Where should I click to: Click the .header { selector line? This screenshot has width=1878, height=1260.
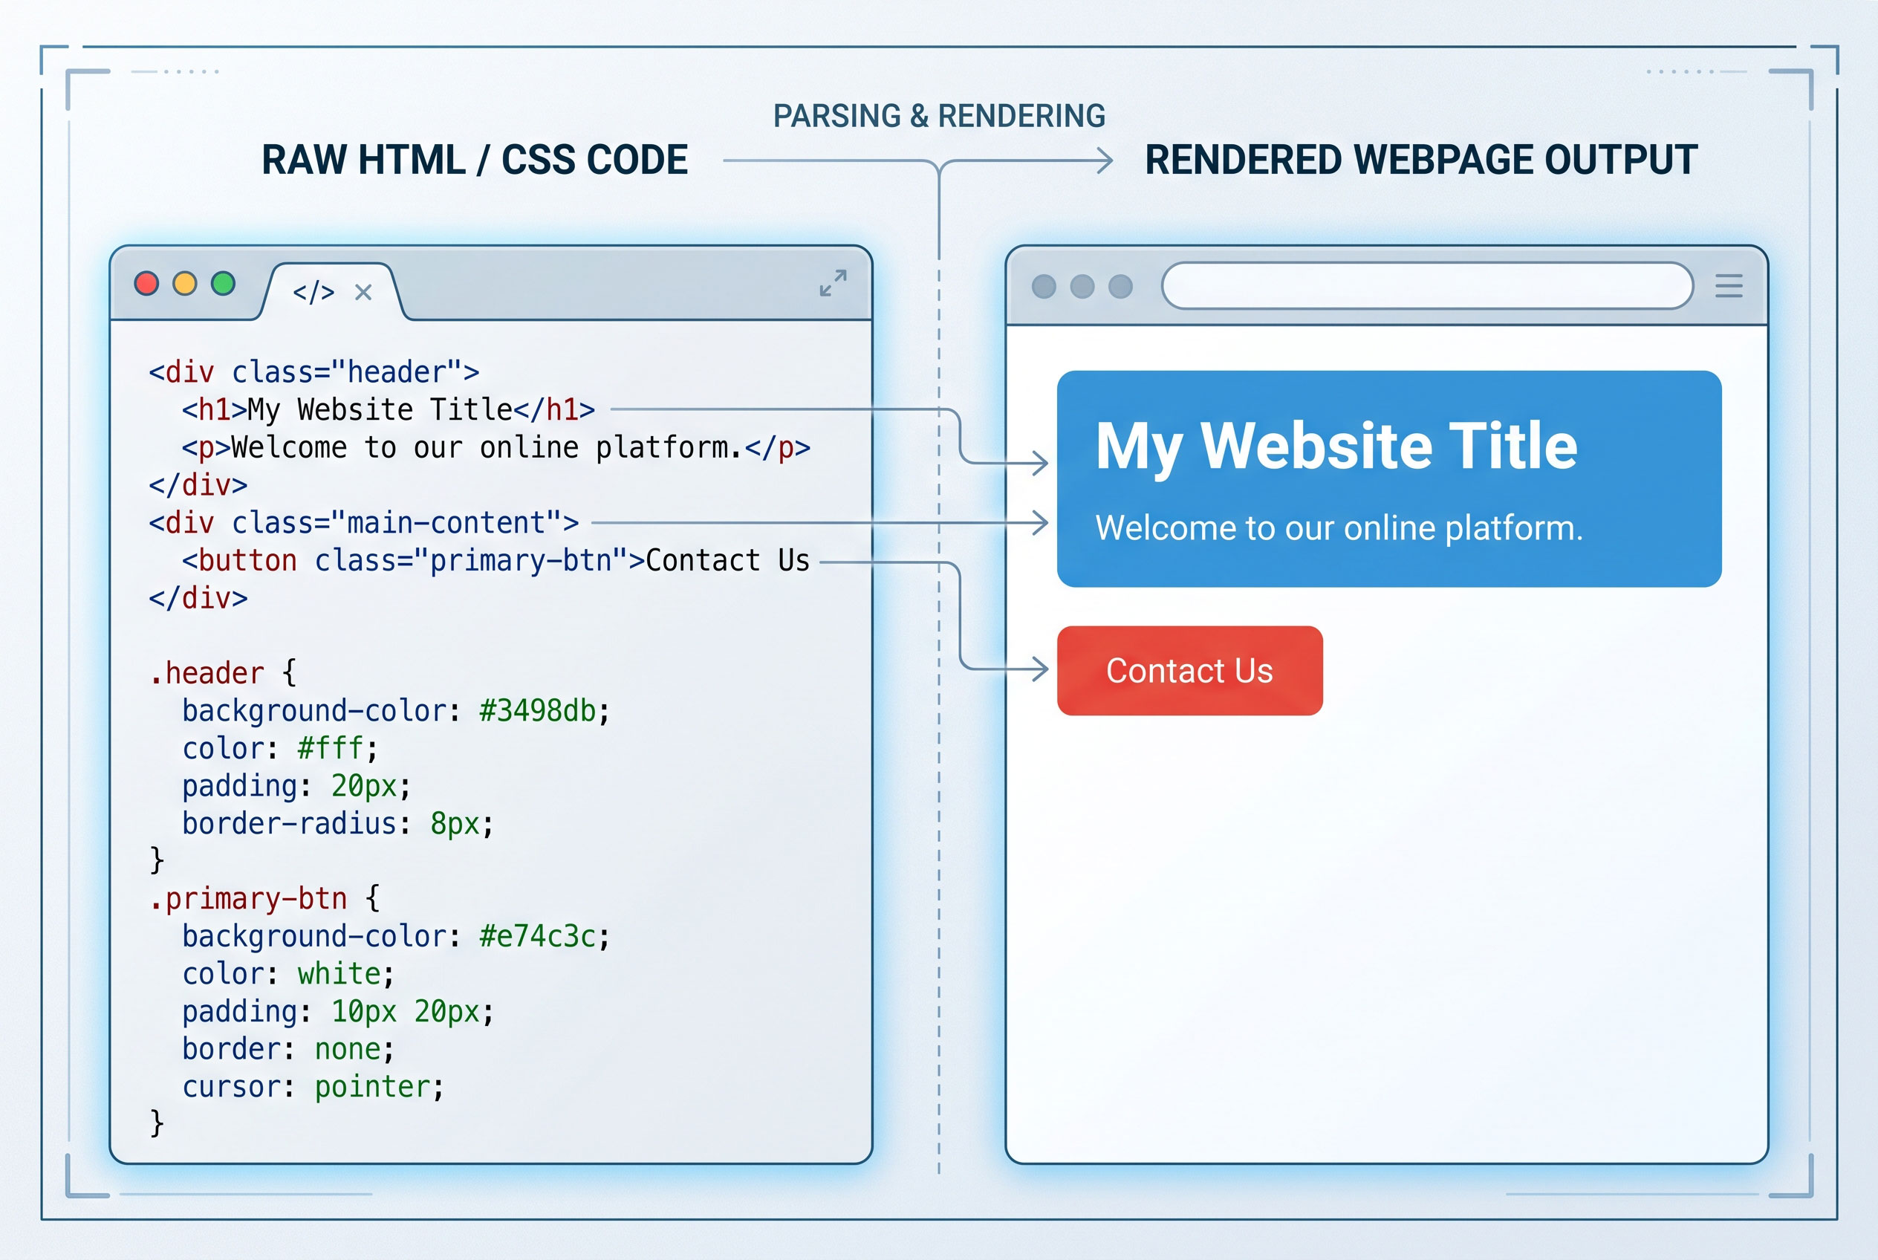point(223,673)
